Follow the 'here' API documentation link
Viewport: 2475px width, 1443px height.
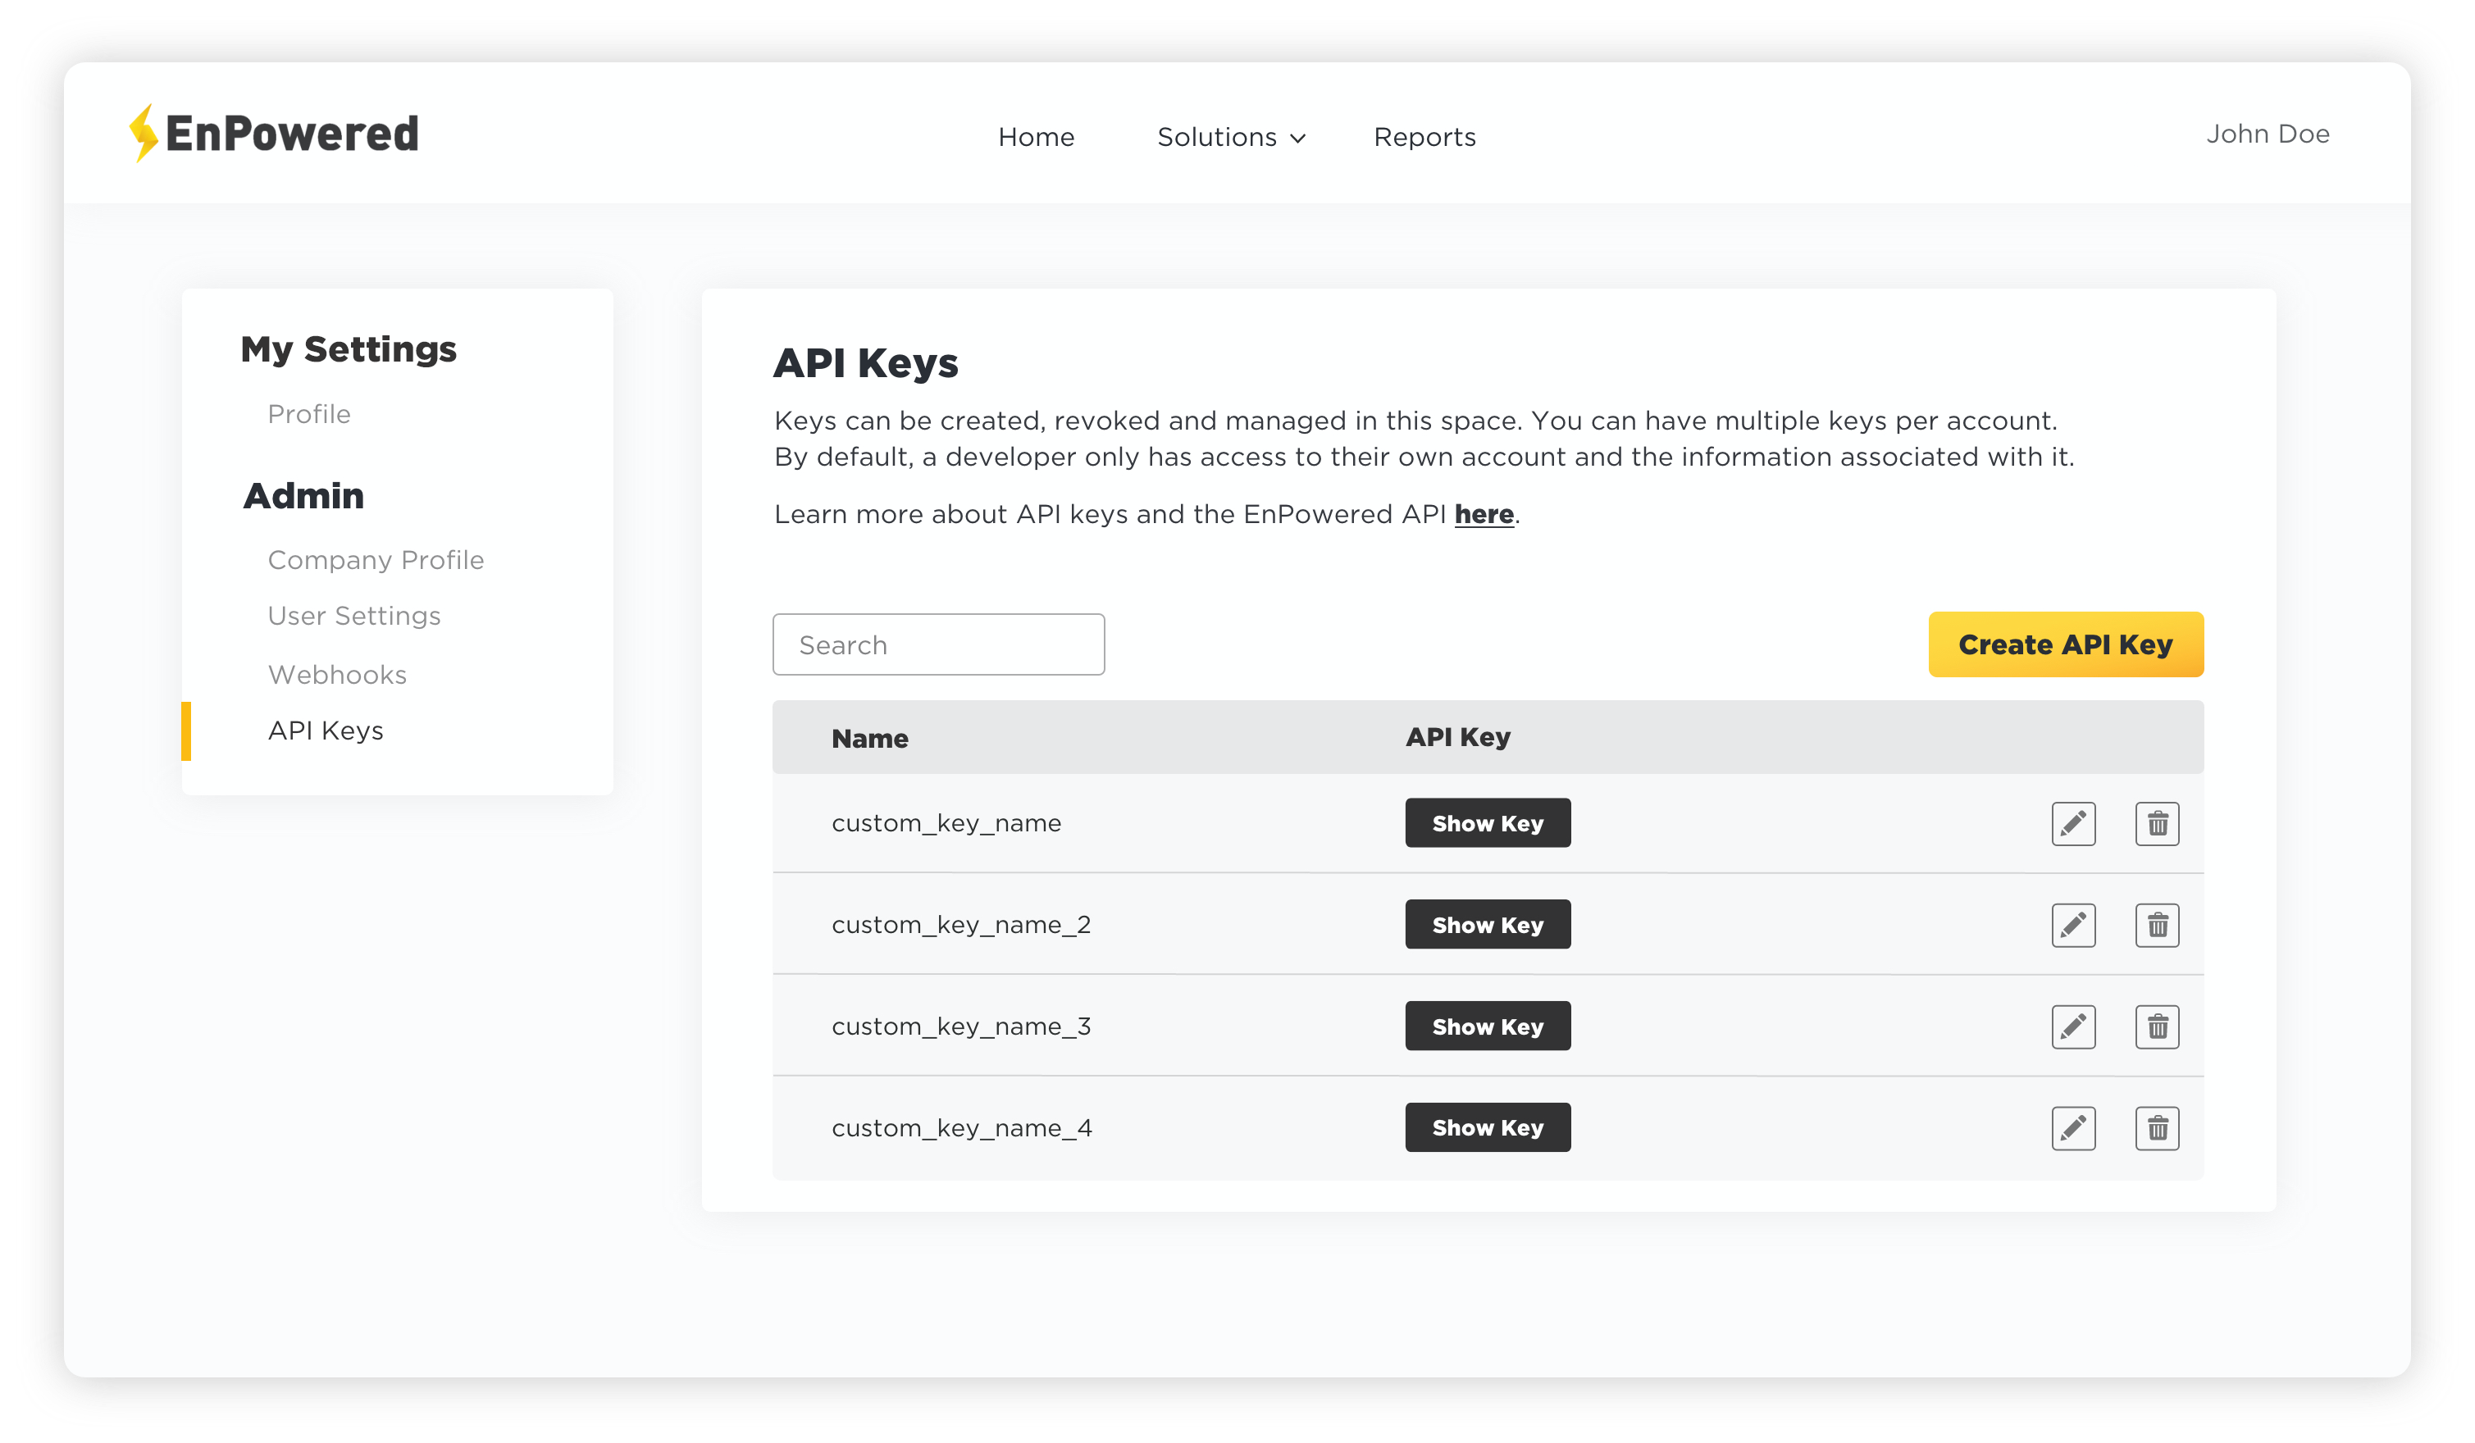(1483, 514)
